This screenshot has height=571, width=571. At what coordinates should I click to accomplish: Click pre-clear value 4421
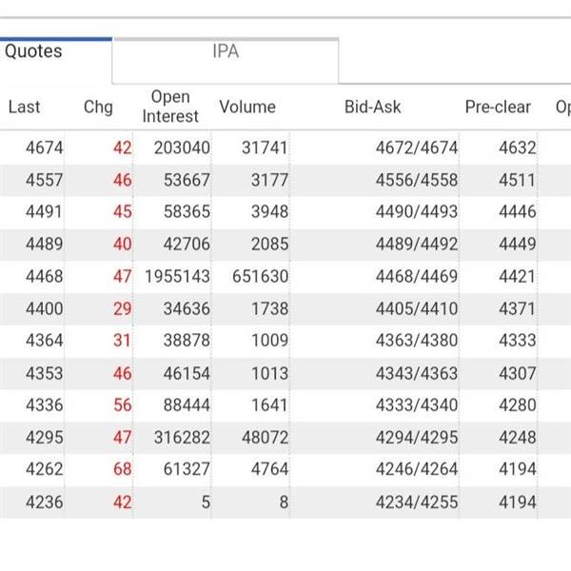517,276
